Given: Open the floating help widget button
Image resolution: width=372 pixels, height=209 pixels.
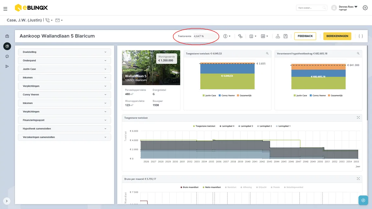Looking at the screenshot, I should (x=363, y=200).
